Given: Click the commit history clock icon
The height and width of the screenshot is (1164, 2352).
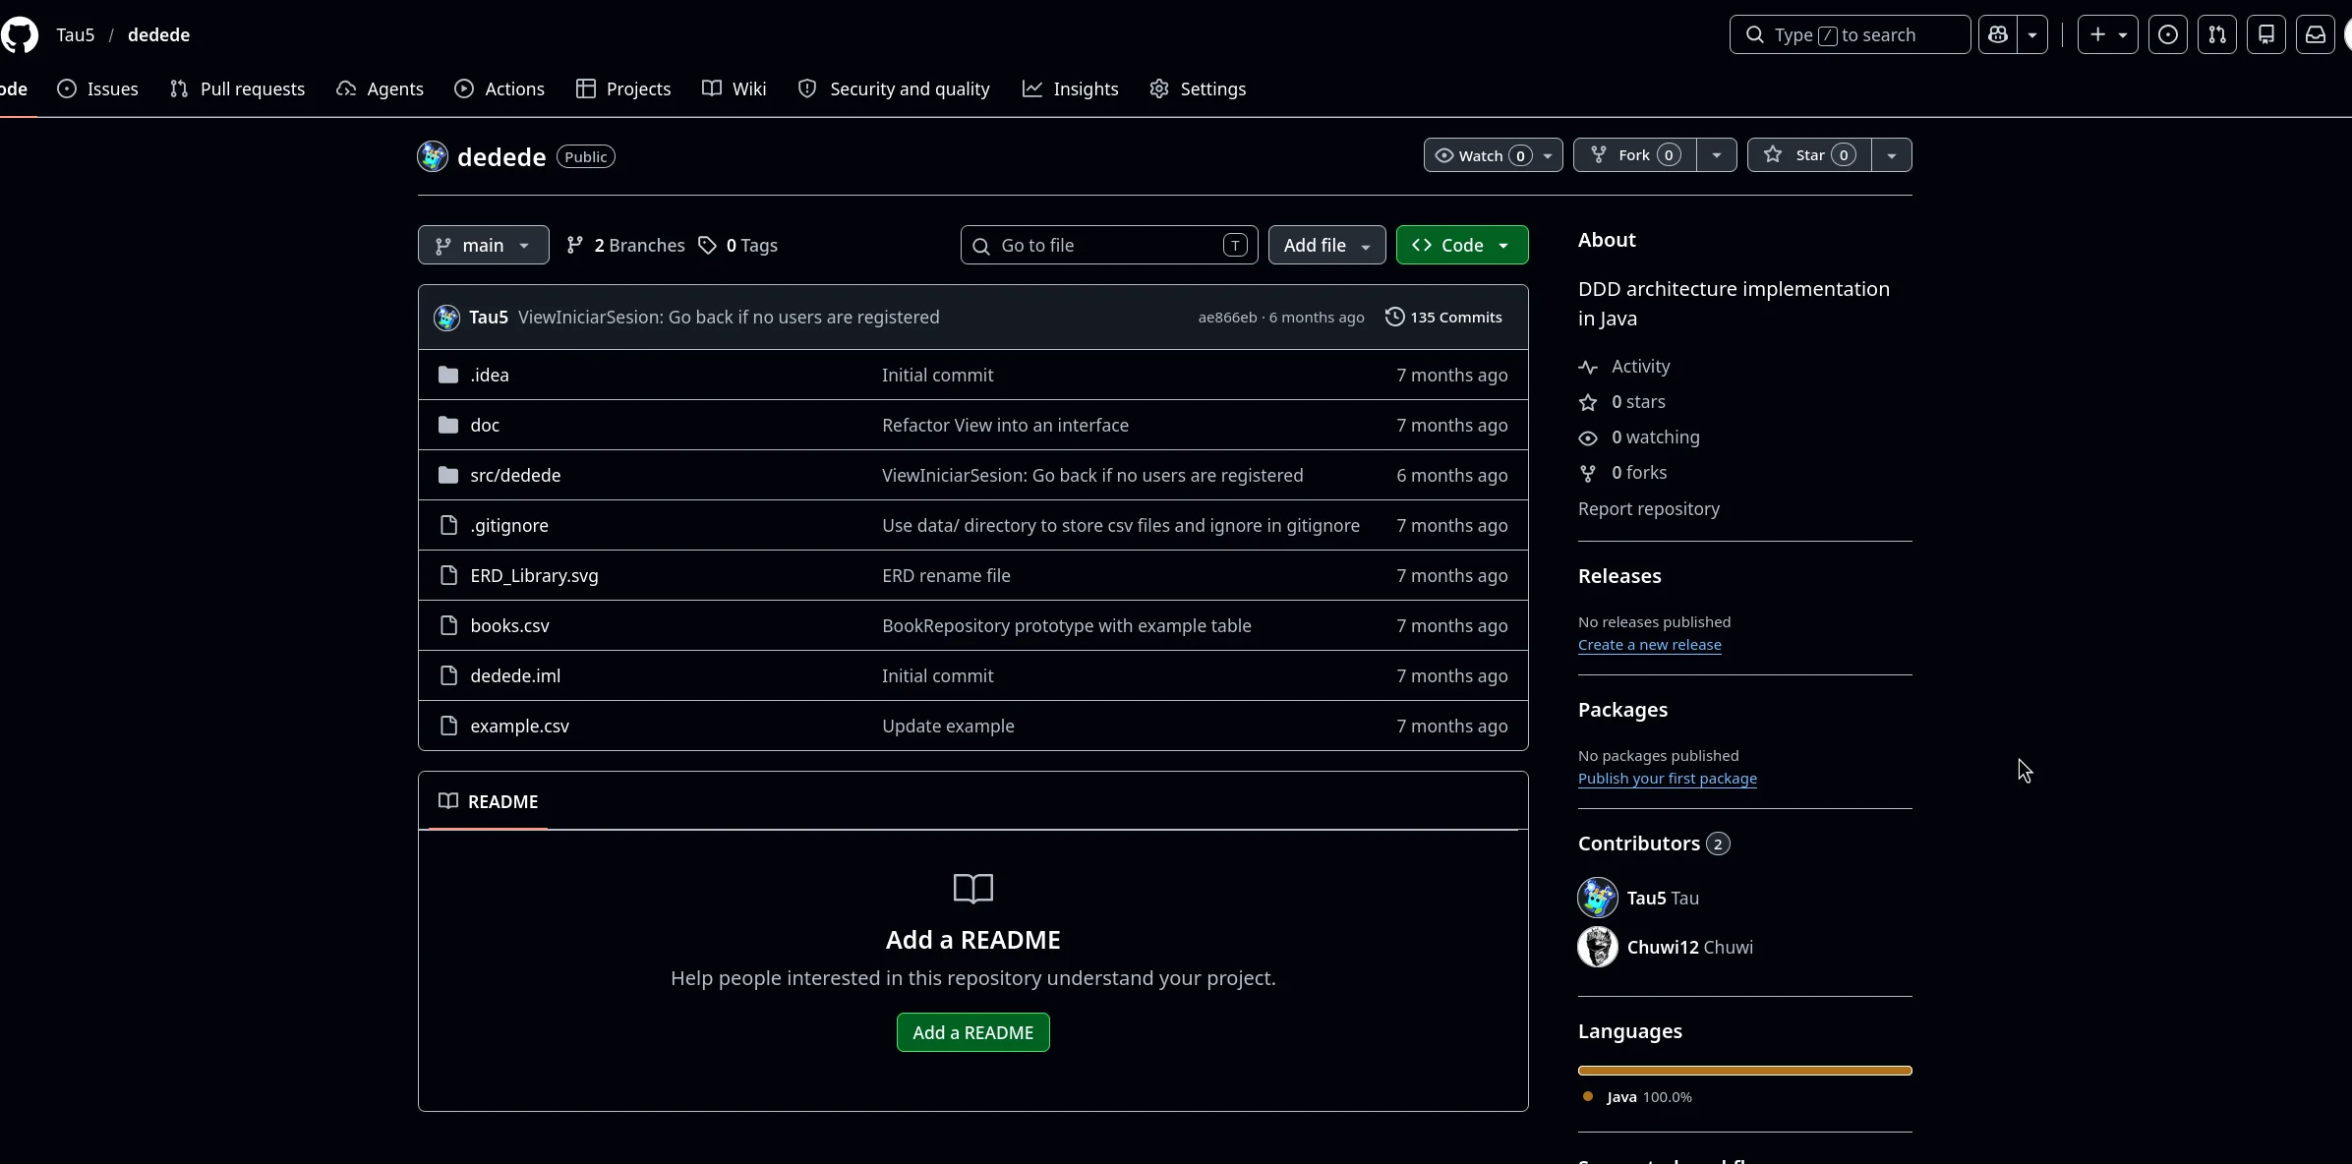Looking at the screenshot, I should (x=1394, y=317).
